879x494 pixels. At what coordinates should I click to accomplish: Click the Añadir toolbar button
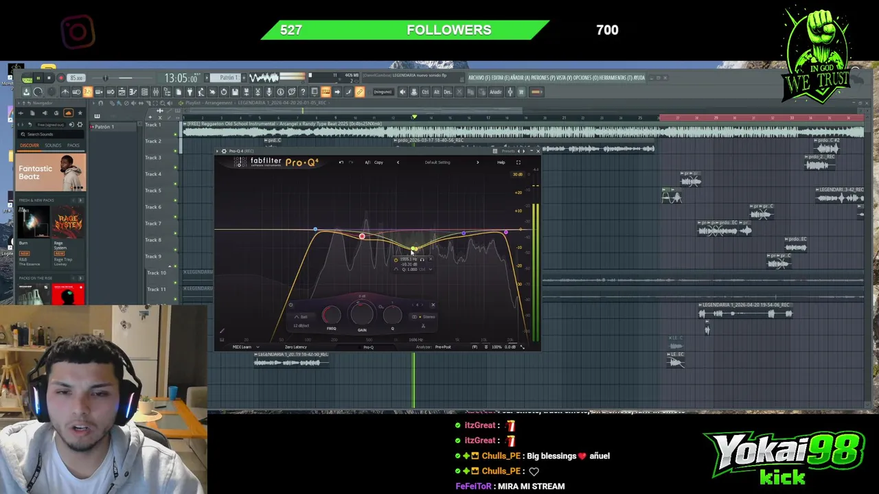pos(495,92)
